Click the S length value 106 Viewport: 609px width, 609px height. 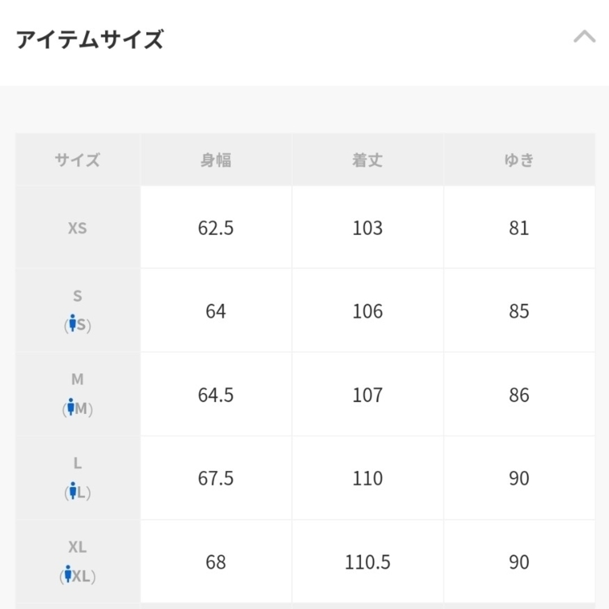368,311
